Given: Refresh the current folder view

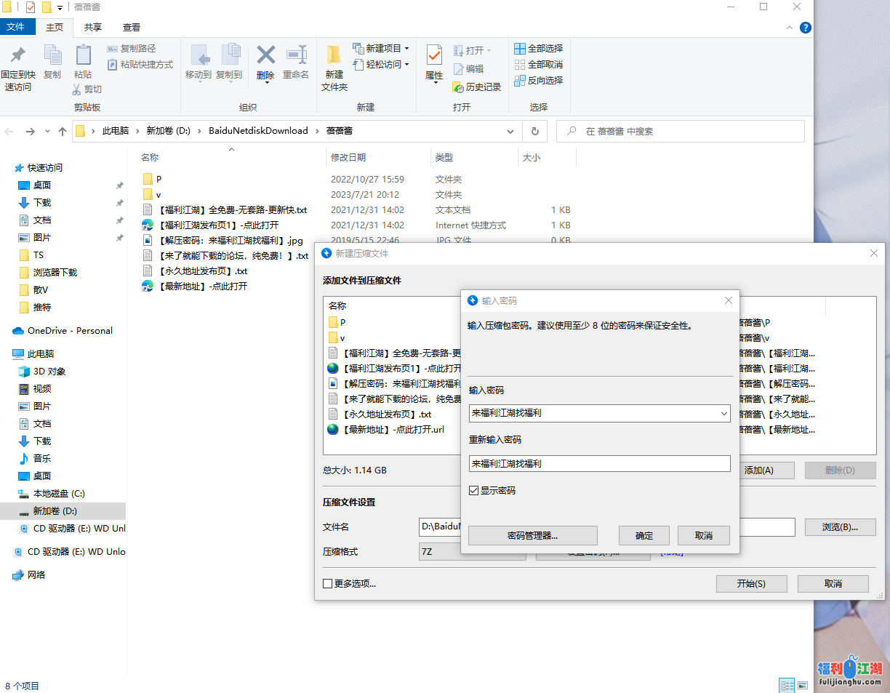Looking at the screenshot, I should (534, 132).
